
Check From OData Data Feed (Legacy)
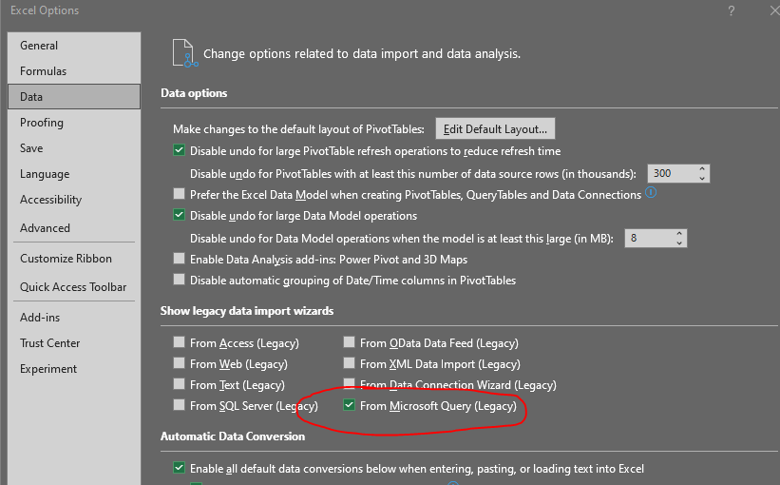(x=350, y=342)
